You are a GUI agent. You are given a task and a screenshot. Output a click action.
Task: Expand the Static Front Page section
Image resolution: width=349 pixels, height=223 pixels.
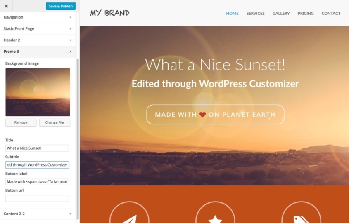(38, 29)
